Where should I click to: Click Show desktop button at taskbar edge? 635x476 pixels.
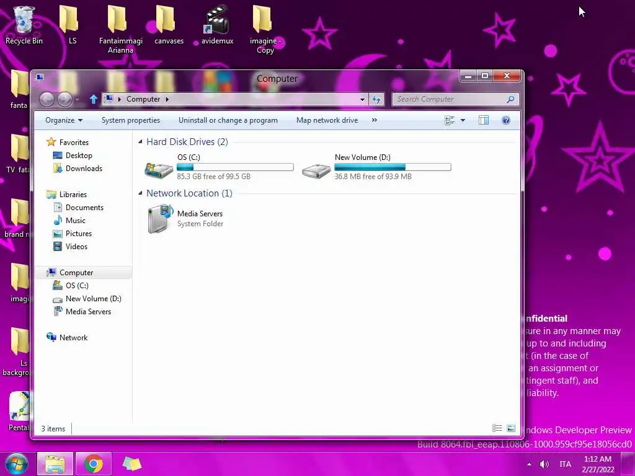click(x=627, y=464)
